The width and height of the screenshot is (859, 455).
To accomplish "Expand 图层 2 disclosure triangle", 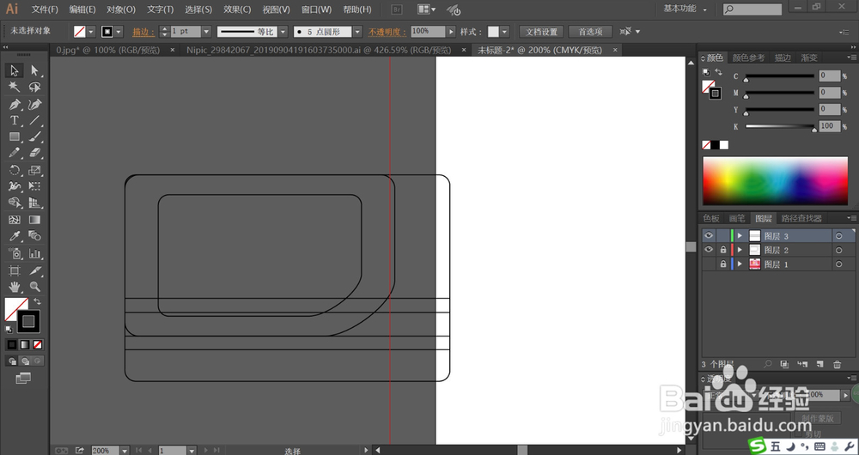I will [x=740, y=250].
